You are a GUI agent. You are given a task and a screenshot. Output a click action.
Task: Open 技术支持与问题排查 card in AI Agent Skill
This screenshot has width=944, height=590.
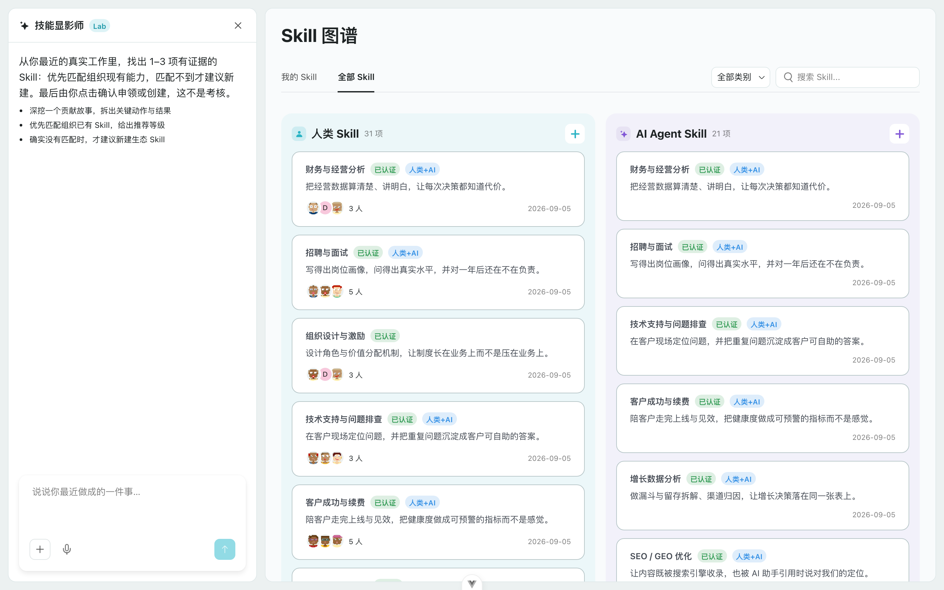click(763, 341)
